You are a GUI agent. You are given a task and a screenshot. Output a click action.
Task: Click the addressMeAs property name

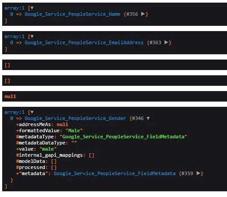tap(35, 124)
